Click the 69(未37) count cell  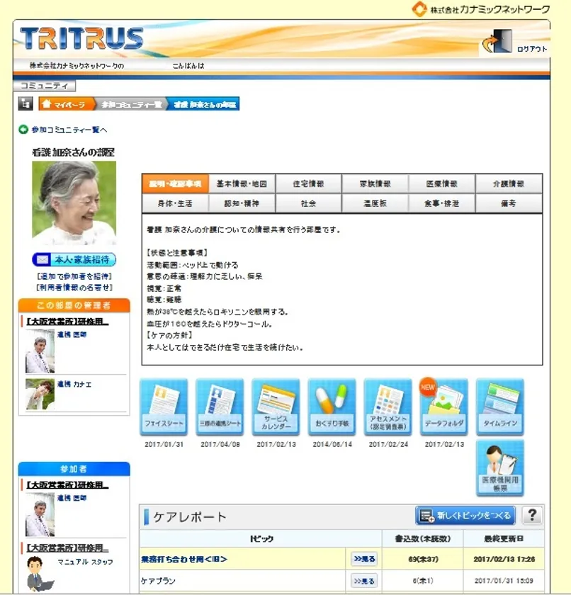click(423, 559)
